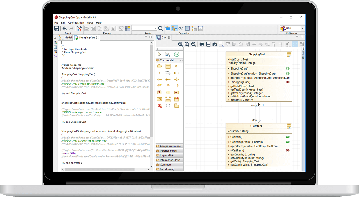Screen dimensions: 359x197
Task: Choose the marquee selection tool
Action: [x=168, y=54]
